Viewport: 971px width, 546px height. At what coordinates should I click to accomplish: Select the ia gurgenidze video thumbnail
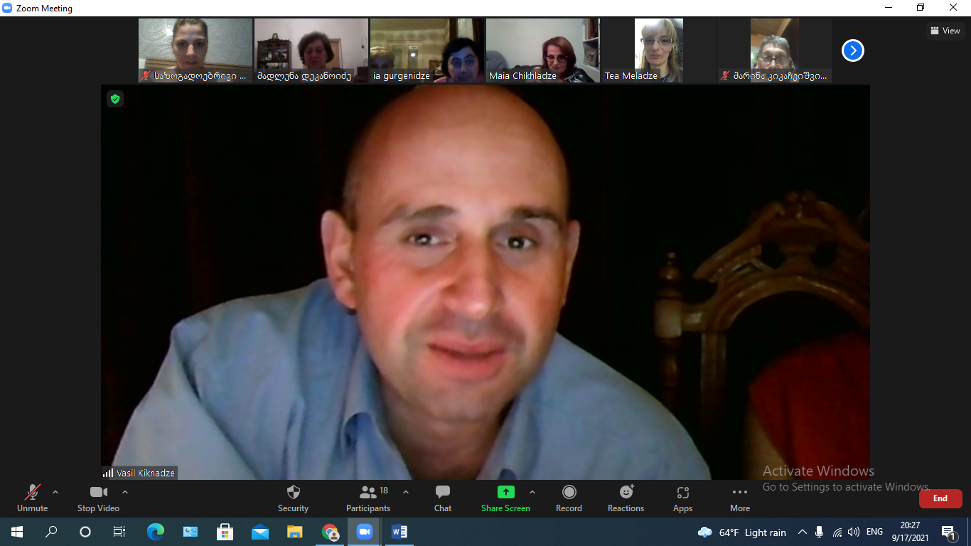point(427,50)
